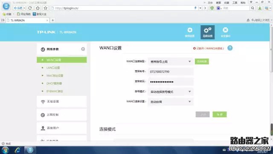The image size is (273, 154).
Task: Open the 收藏 favorites bookmark bar item
Action: coord(7,14)
